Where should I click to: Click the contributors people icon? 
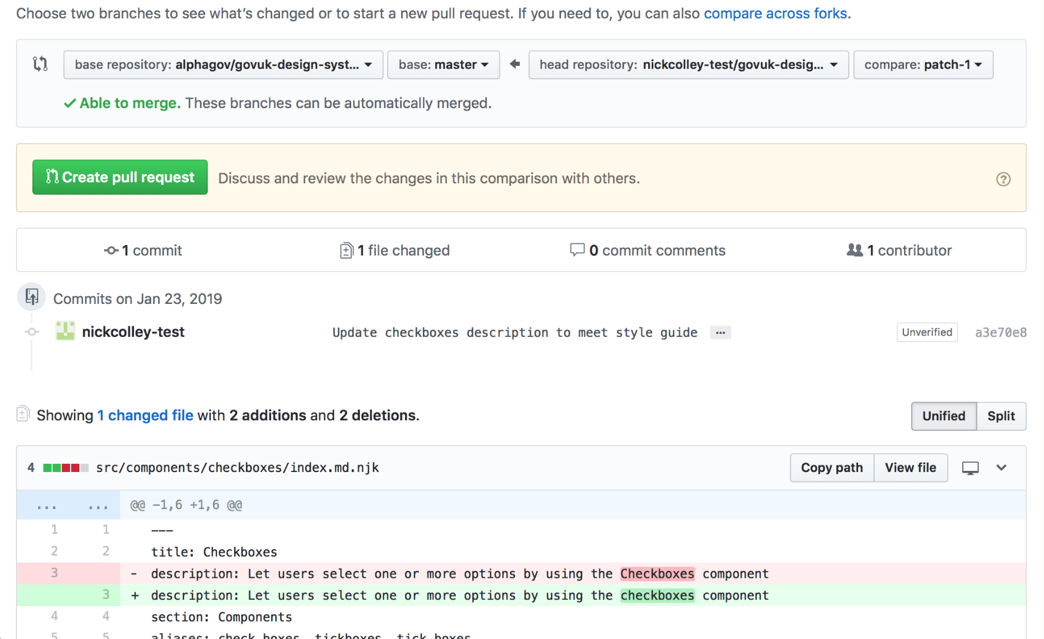(x=855, y=250)
